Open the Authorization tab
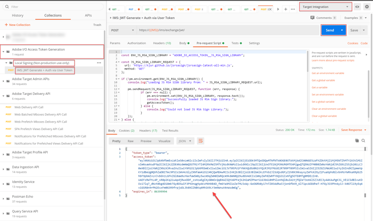The image size is (373, 221). coord(137,43)
